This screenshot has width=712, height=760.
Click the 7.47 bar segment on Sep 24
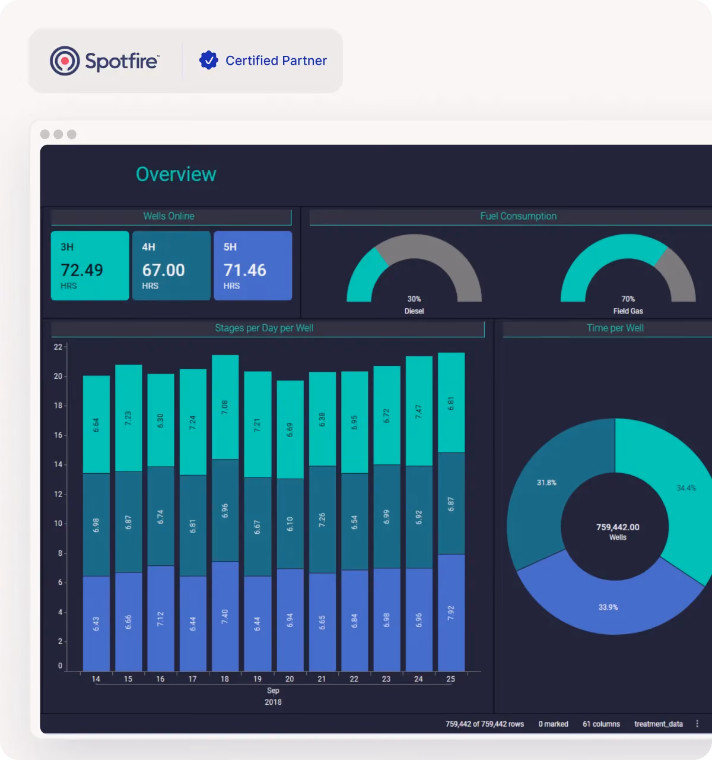pyautogui.click(x=419, y=411)
